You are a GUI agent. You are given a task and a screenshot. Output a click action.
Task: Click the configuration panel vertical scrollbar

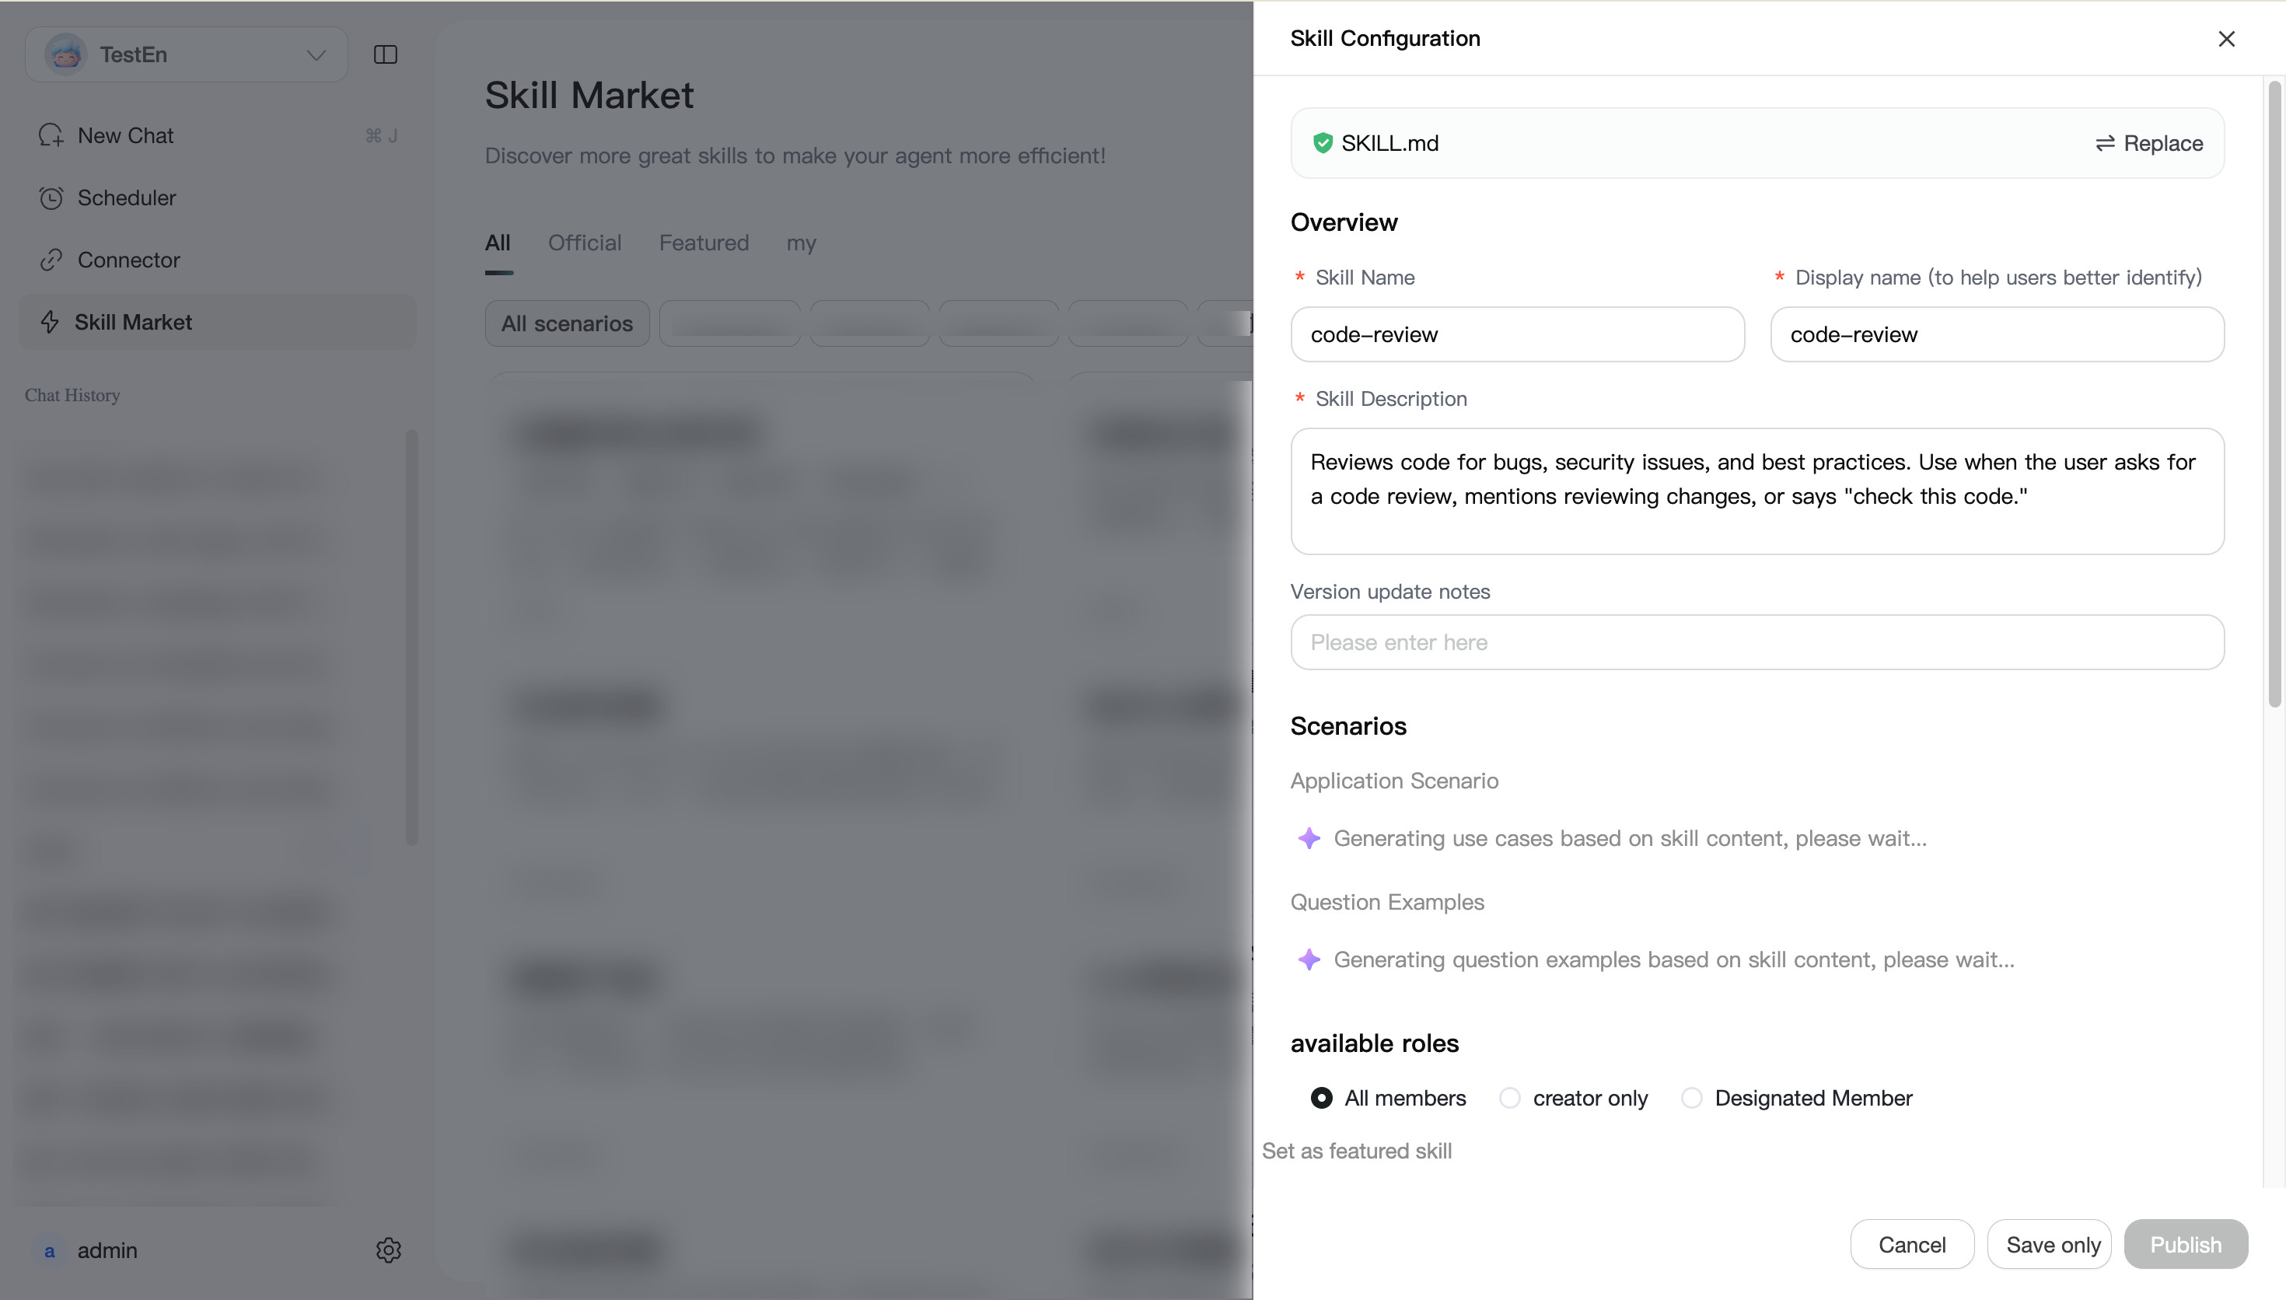click(2274, 393)
